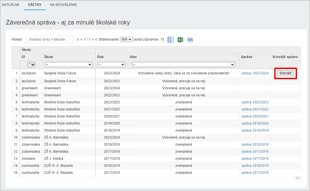Open správa 2020/2021 link
Viewport: 310px width, 191px height.
pyautogui.click(x=255, y=116)
